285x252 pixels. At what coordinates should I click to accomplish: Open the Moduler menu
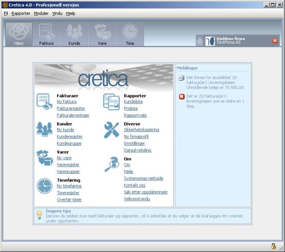point(41,13)
